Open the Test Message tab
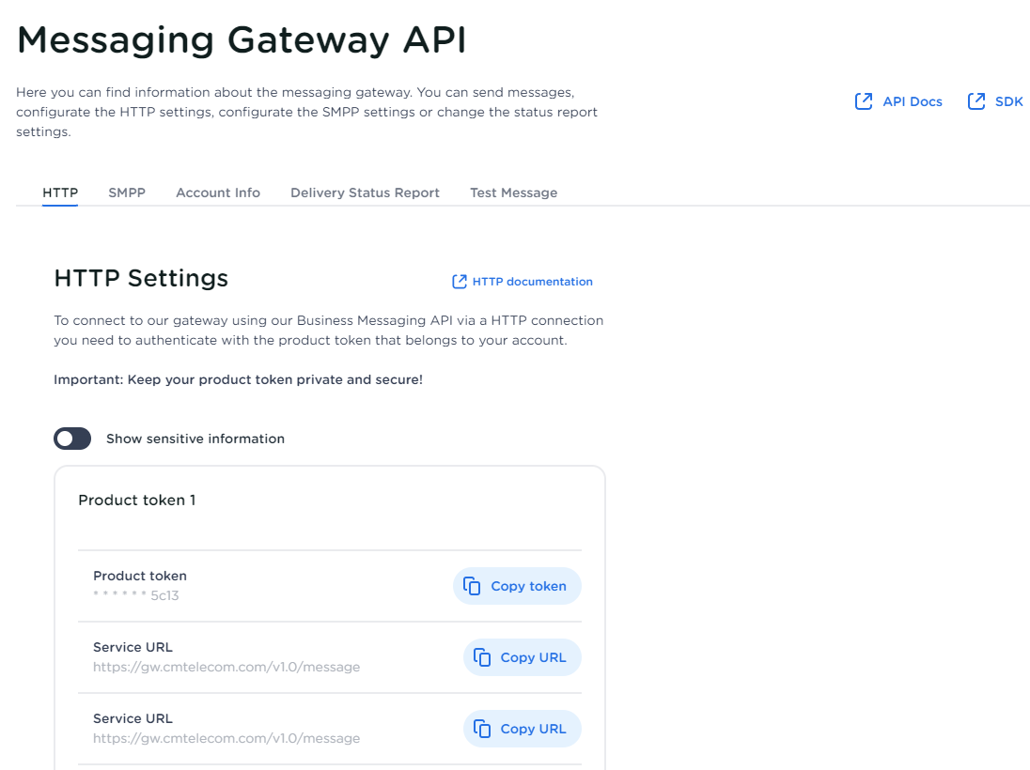The image size is (1030, 770). click(513, 192)
